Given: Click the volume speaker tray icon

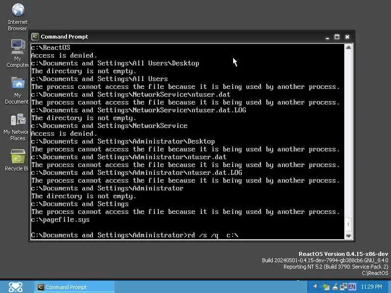Looking at the screenshot, I should tap(315, 287).
